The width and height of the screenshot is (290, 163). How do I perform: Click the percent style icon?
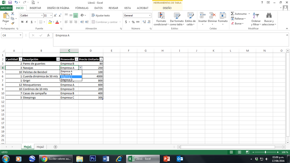[133, 22]
